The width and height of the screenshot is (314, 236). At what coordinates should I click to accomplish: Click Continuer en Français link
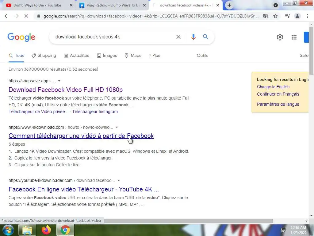(x=278, y=94)
